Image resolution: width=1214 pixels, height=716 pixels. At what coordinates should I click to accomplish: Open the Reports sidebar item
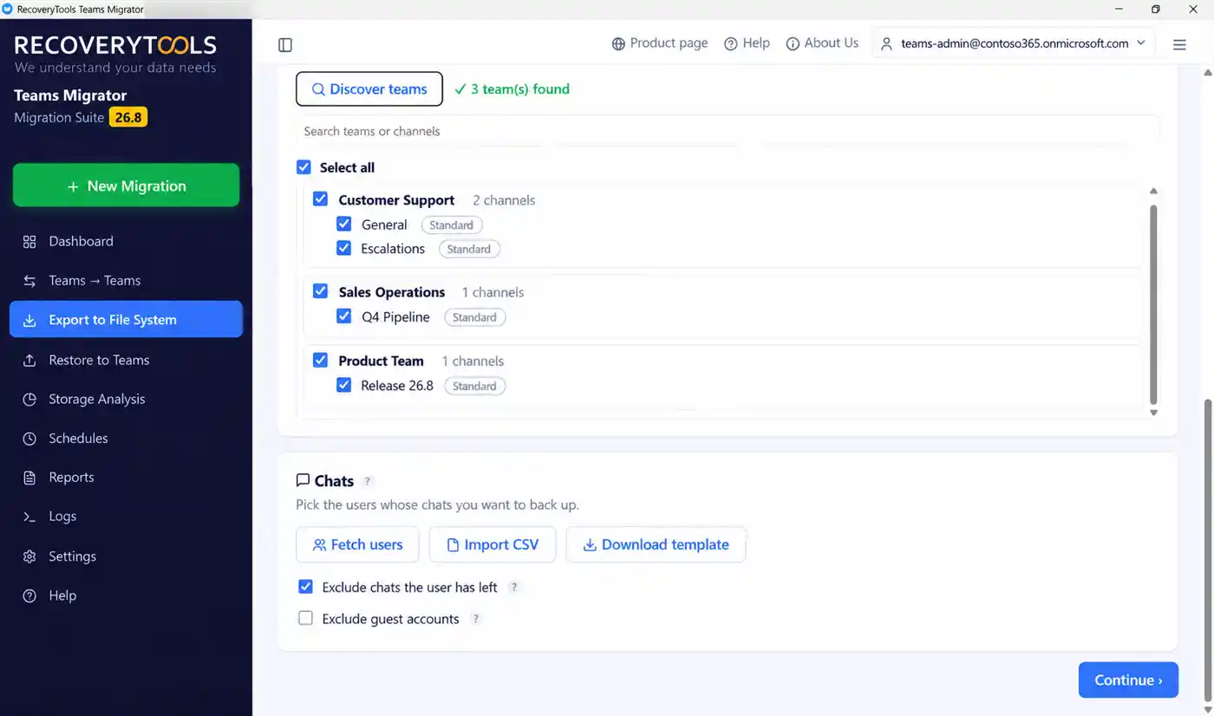pyautogui.click(x=126, y=478)
